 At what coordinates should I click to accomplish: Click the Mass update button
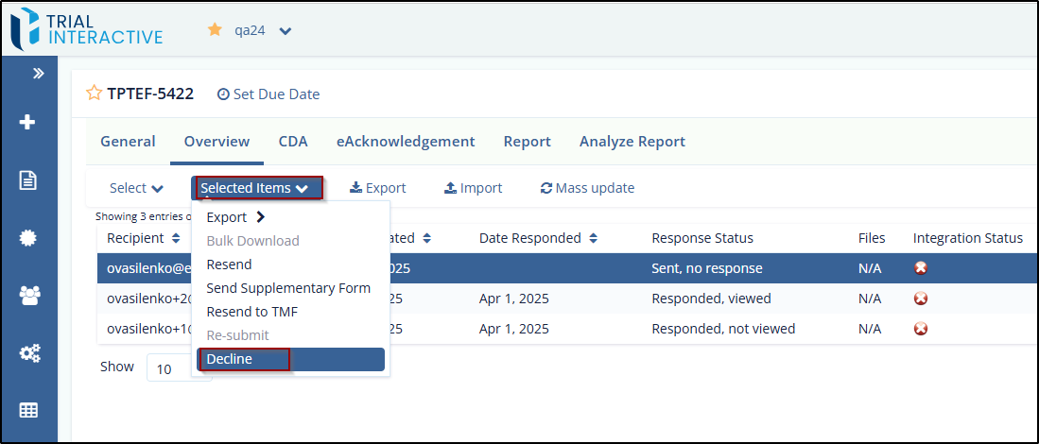(x=587, y=188)
